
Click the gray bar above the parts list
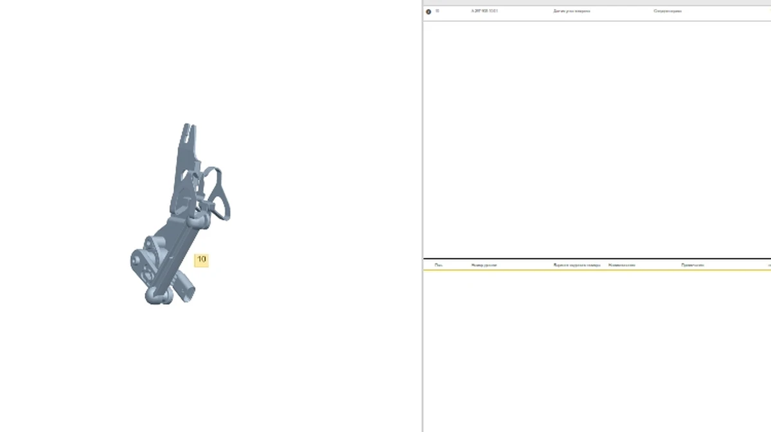tap(596, 3)
